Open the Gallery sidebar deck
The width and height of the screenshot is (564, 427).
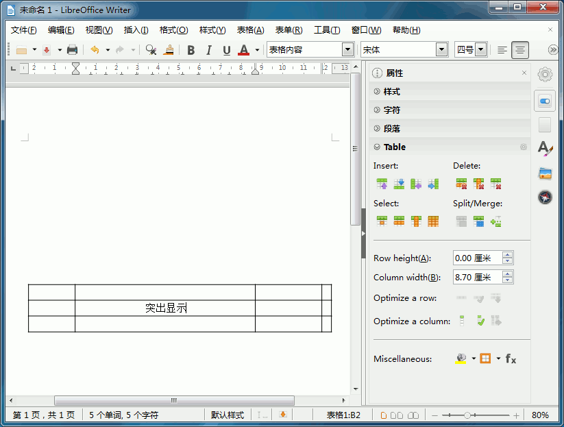[x=545, y=173]
